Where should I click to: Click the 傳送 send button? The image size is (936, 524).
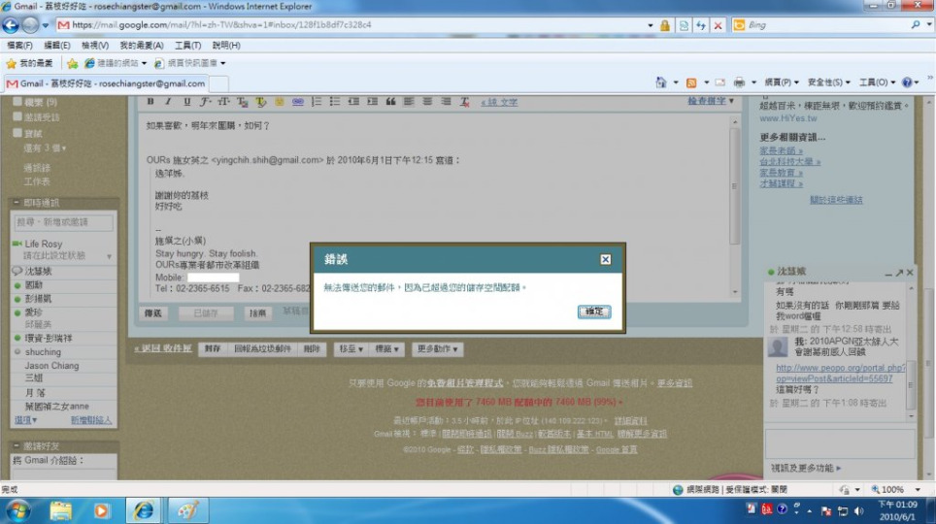[152, 312]
